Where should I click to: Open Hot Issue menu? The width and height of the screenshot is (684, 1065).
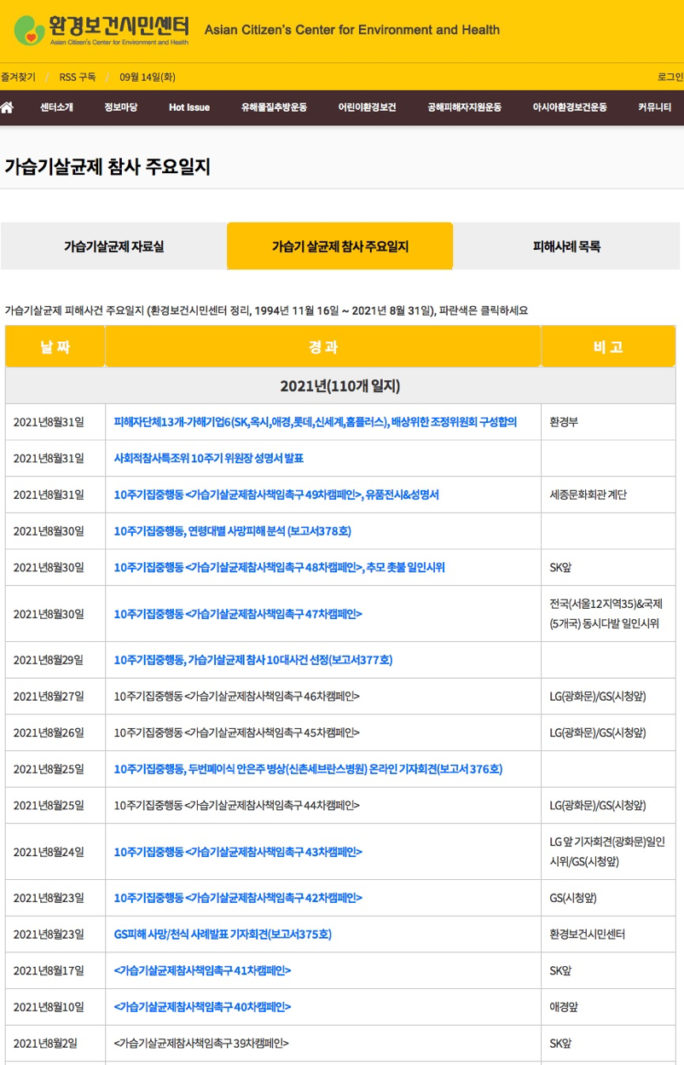coord(189,107)
